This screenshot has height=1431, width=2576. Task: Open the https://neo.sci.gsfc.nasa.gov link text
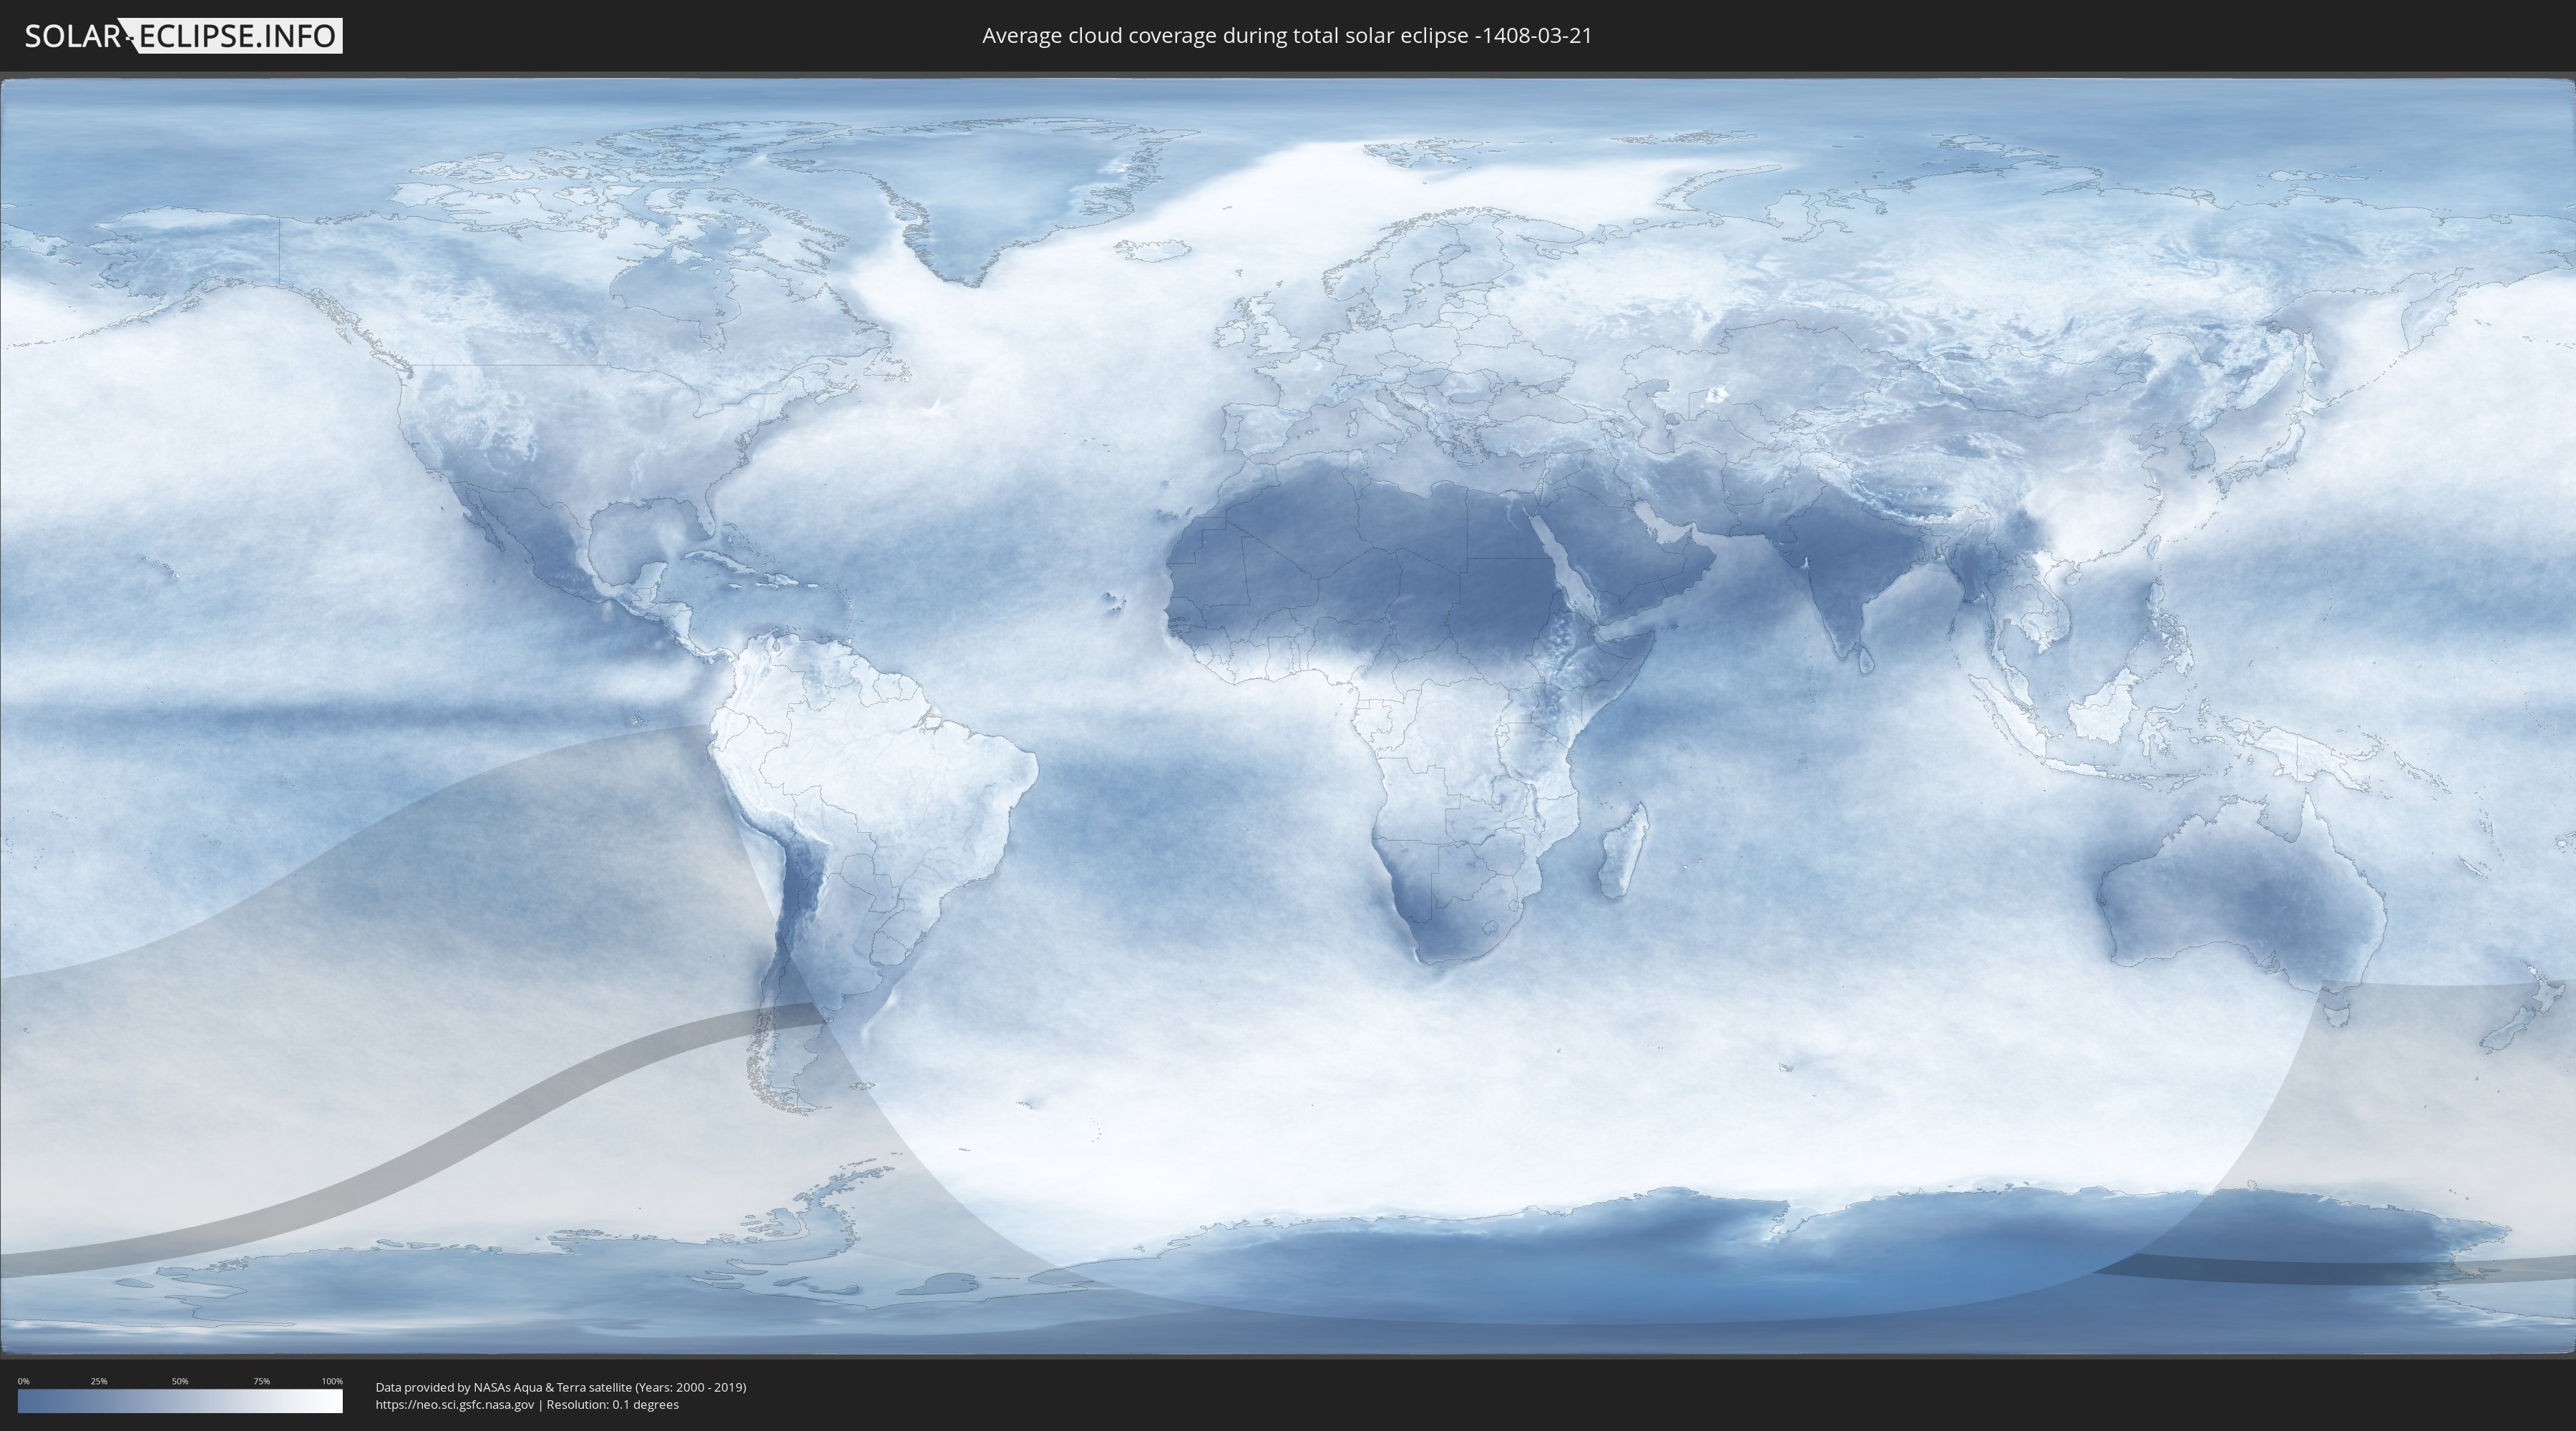tap(455, 1404)
